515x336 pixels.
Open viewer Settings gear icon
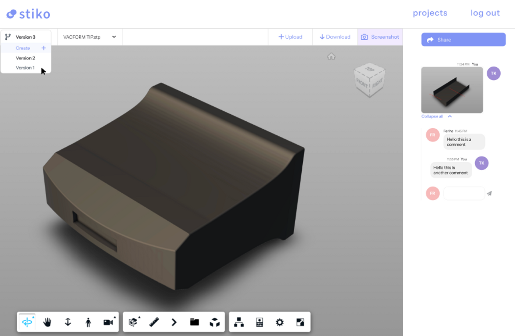tap(280, 322)
